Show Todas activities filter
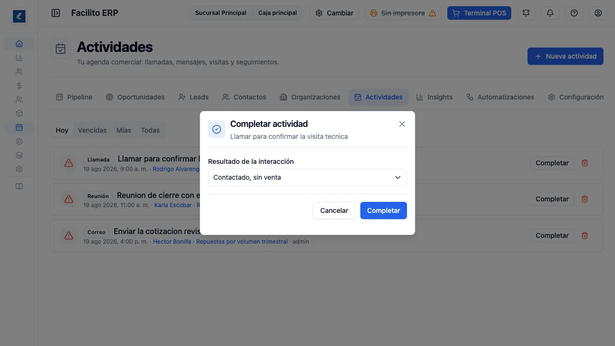 150,130
